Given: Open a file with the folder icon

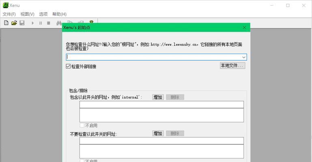Looking at the screenshot, I should [14, 23].
